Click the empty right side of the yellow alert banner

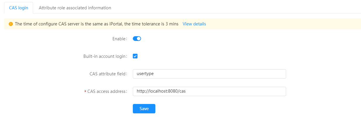point(283,24)
